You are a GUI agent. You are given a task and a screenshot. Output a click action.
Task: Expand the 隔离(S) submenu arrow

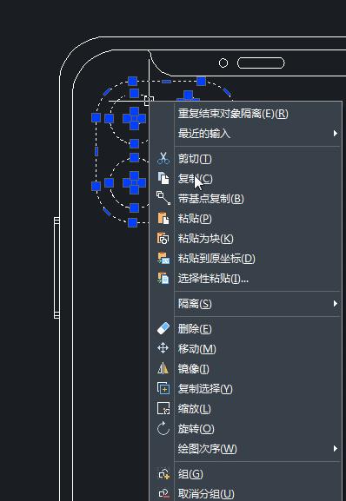pos(335,303)
